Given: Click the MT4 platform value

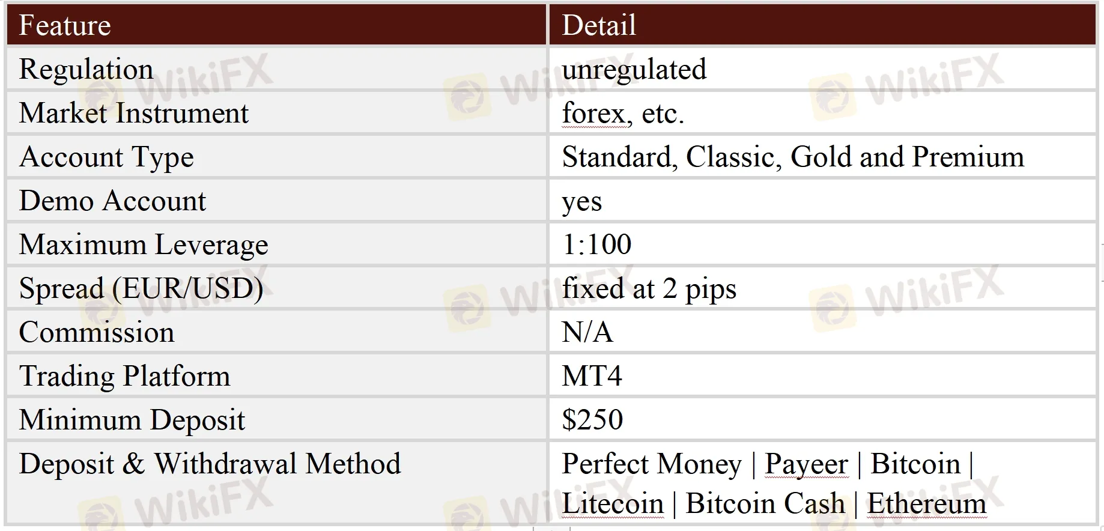Looking at the screenshot, I should point(592,376).
